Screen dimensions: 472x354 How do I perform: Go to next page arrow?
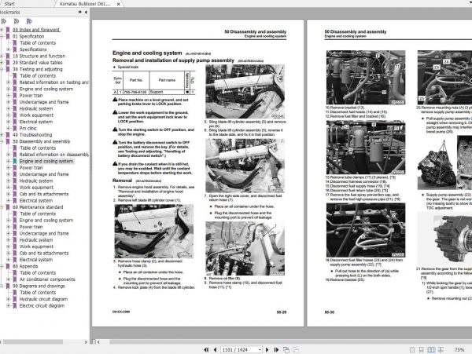pos(267,349)
